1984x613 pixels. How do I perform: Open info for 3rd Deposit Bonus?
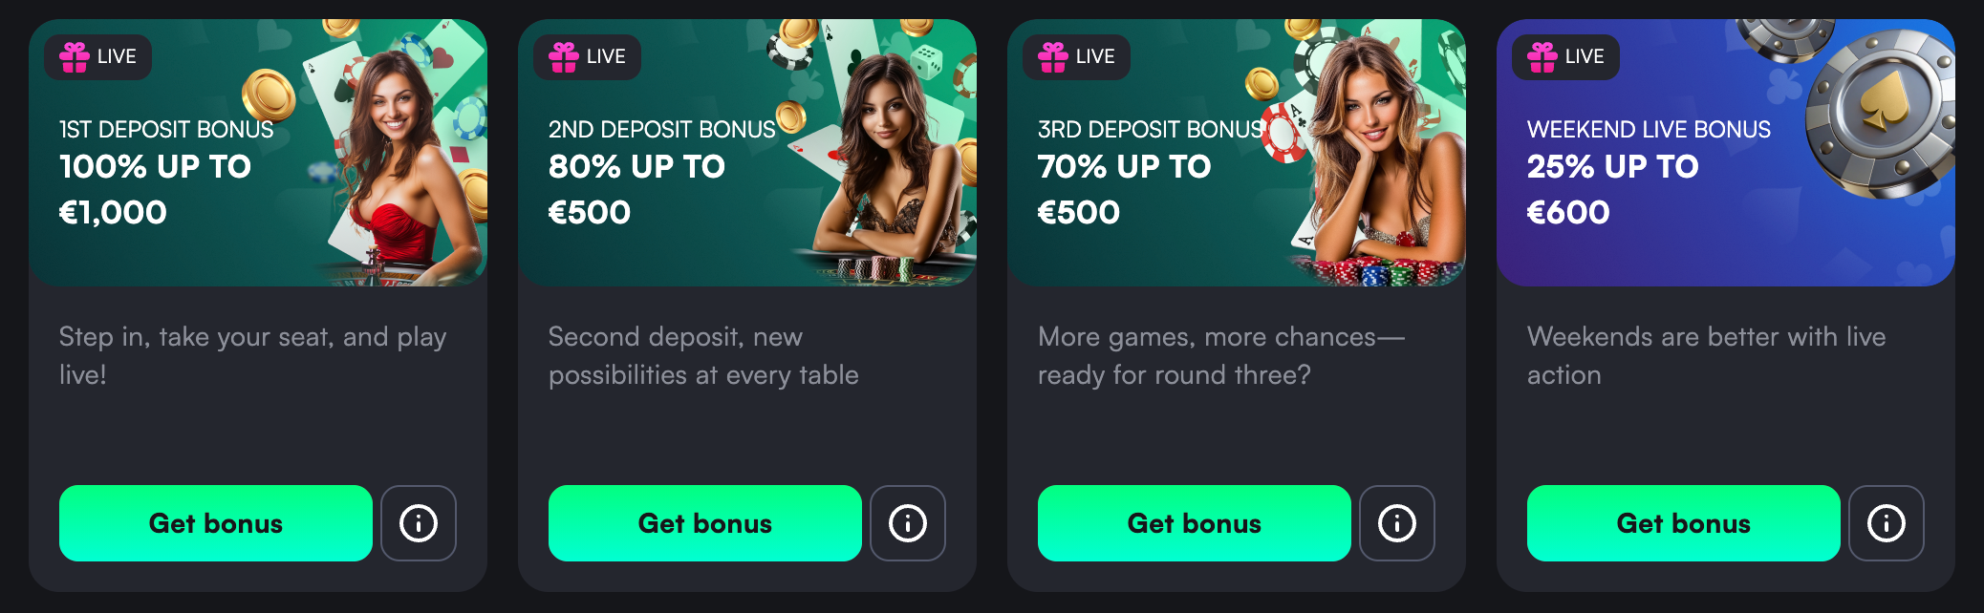1397,523
